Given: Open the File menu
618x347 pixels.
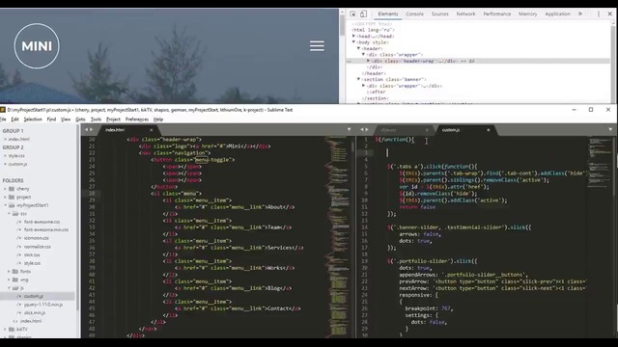Looking at the screenshot, I should (3, 120).
